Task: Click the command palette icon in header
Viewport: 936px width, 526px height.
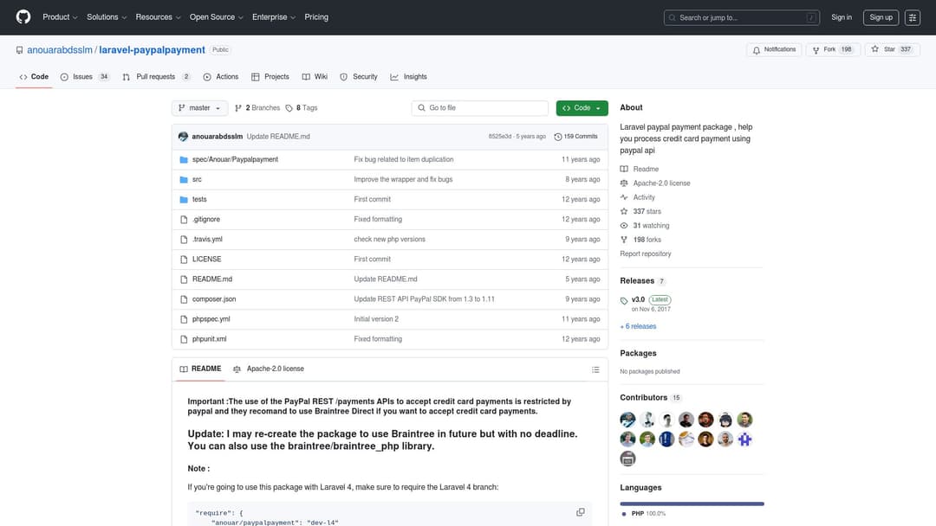Action: click(912, 17)
